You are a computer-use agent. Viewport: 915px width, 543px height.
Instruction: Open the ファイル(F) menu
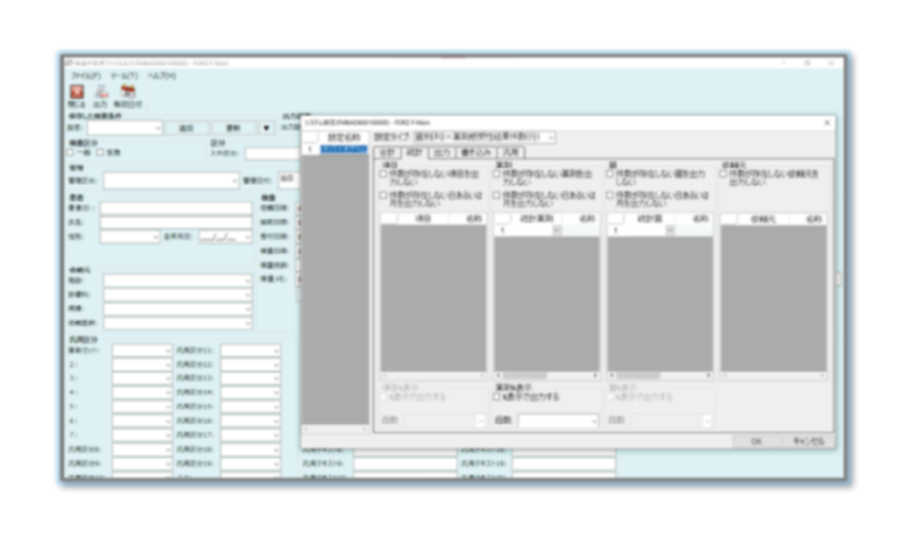click(x=86, y=76)
